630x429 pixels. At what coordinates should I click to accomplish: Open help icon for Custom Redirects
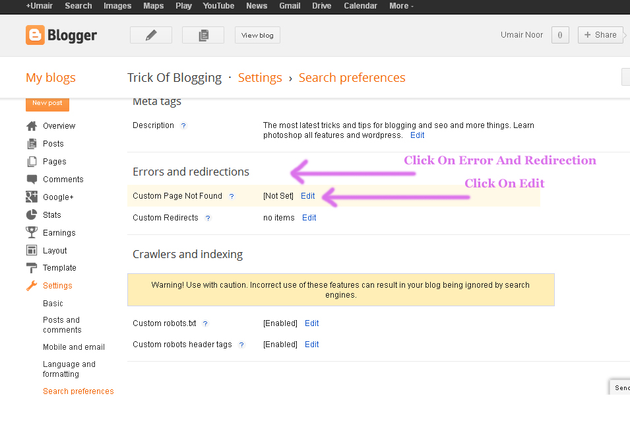[x=208, y=218]
